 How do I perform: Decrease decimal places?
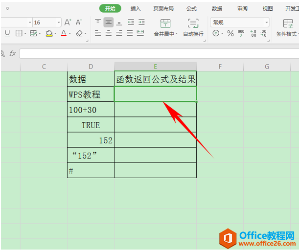(x=264, y=33)
